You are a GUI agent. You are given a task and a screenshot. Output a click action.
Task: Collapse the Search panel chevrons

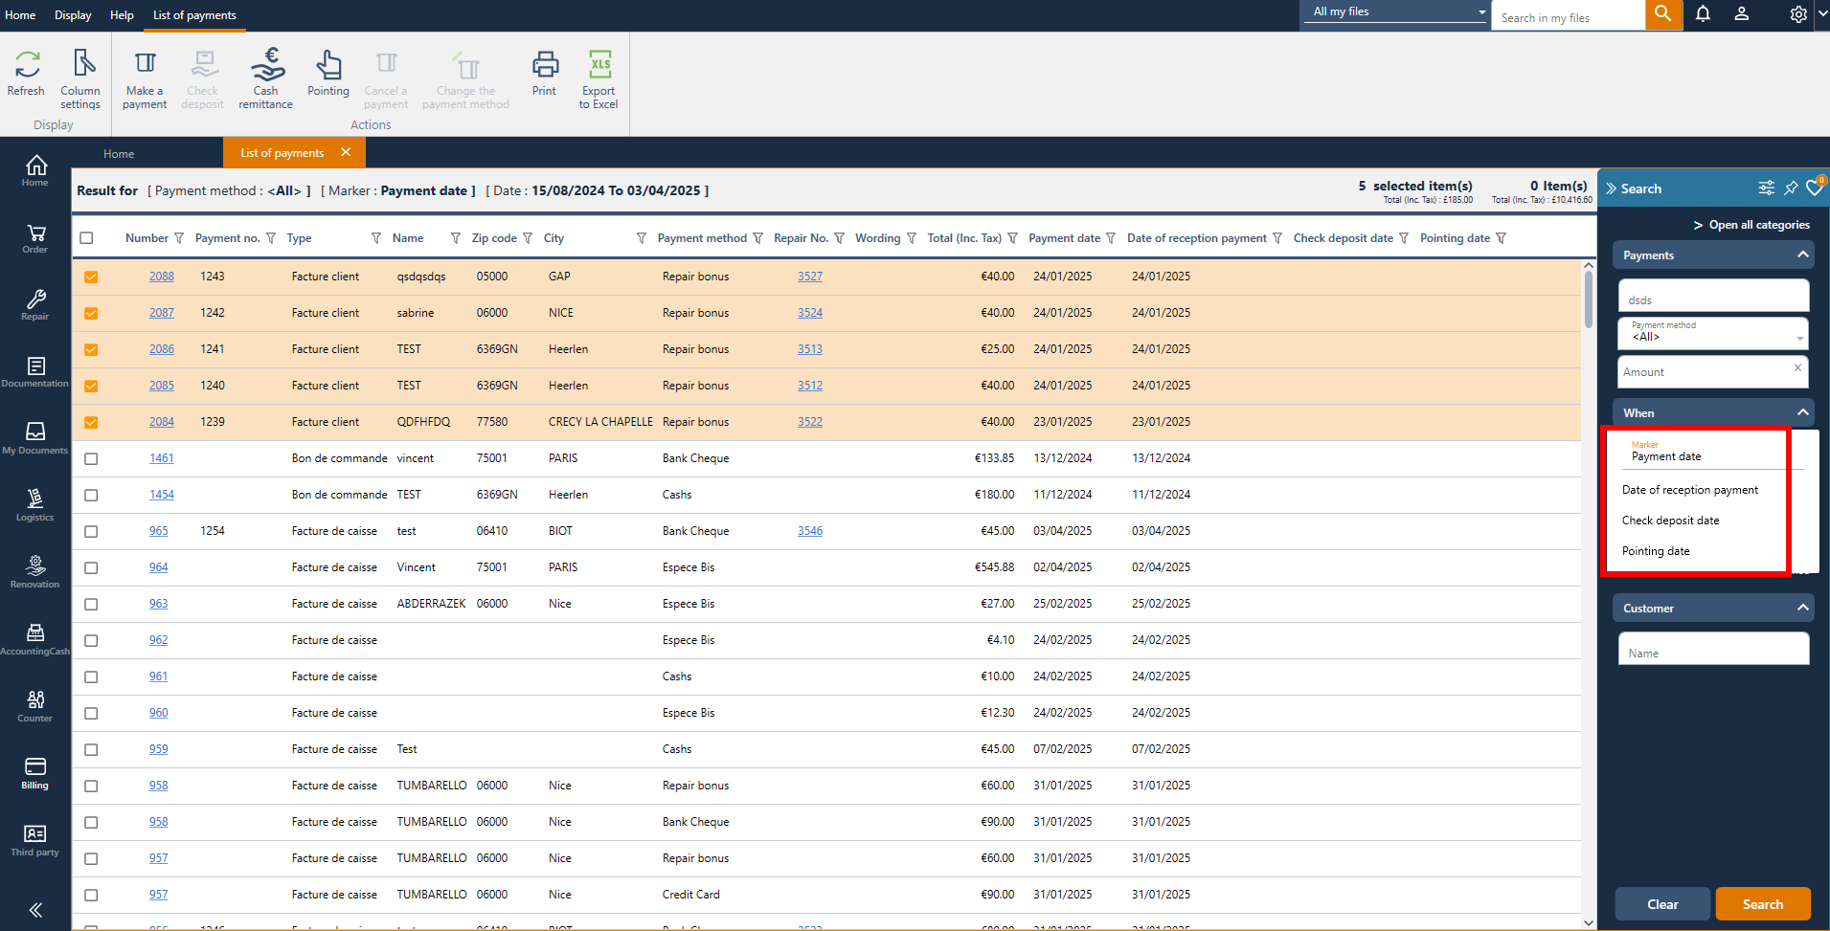(x=1612, y=188)
